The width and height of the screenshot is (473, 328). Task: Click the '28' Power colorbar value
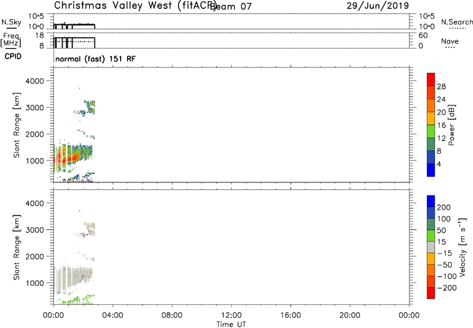pyautogui.click(x=441, y=86)
